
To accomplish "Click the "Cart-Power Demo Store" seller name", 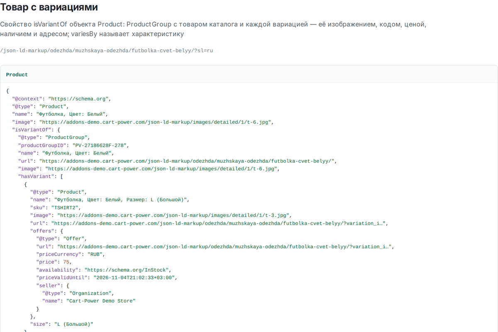I will pyautogui.click(x=101, y=301).
